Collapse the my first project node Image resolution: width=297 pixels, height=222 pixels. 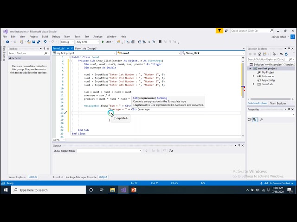pos(250,68)
